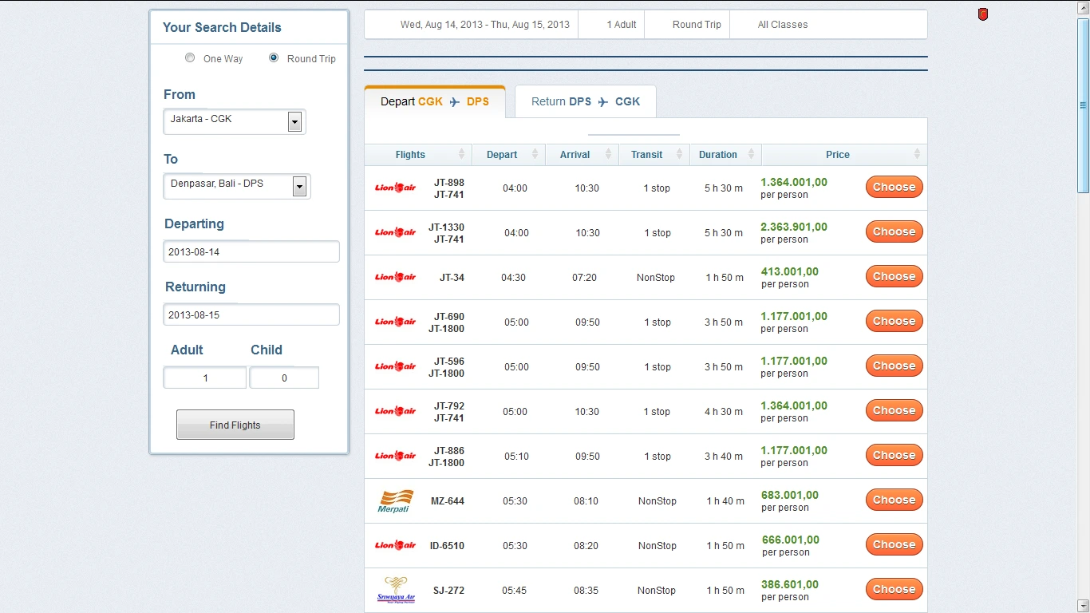Click the red icon at the top right
Image resolution: width=1090 pixels, height=613 pixels.
982,14
